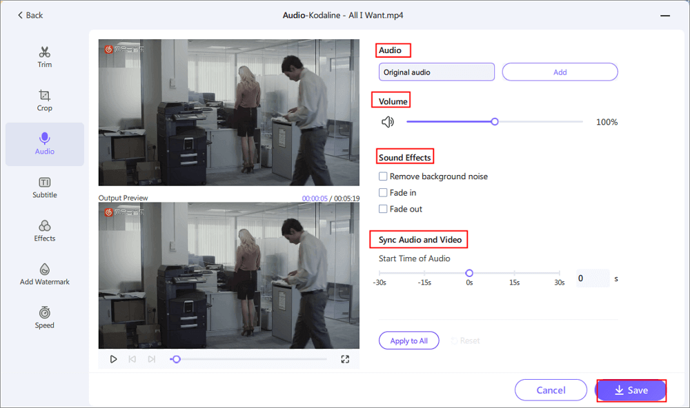The image size is (690, 408).
Task: Click the 100% volume value
Action: point(607,122)
